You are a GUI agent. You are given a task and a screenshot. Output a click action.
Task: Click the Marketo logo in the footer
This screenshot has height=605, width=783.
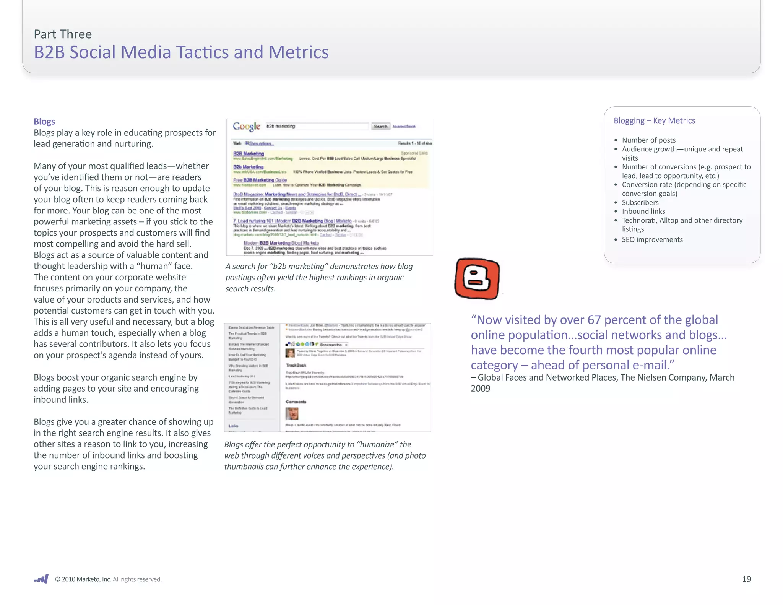point(41,579)
